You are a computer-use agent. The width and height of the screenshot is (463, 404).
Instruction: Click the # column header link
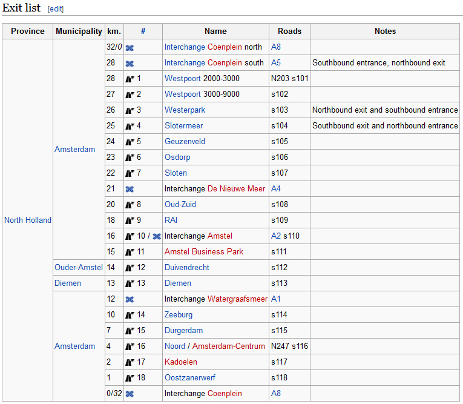(143, 31)
